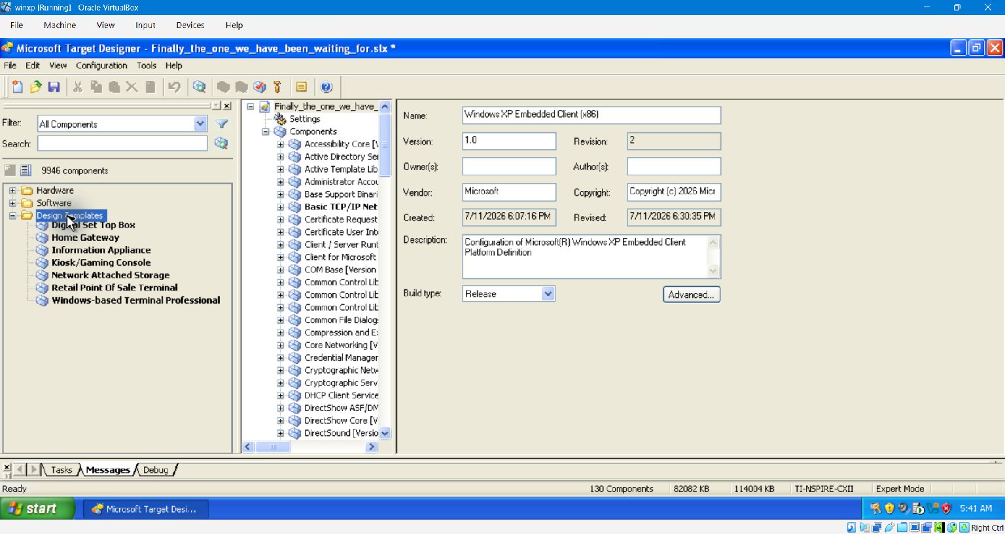
Task: Select the Retail Point Of Sale Terminal template
Action: click(115, 287)
